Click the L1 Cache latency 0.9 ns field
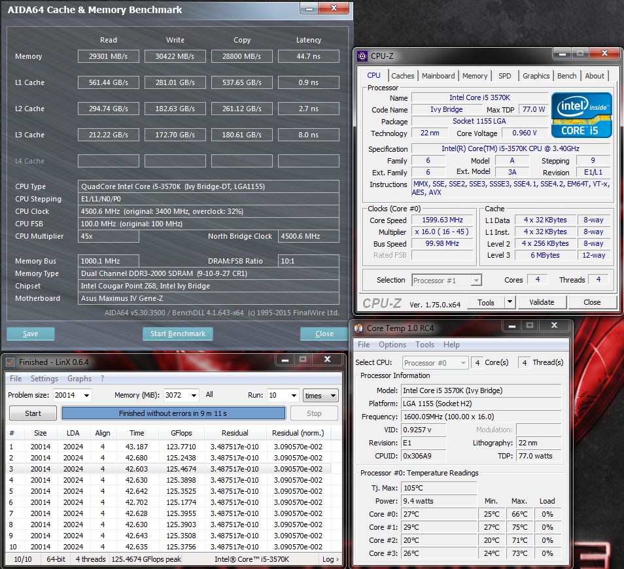This screenshot has height=569, width=624. coord(309,82)
